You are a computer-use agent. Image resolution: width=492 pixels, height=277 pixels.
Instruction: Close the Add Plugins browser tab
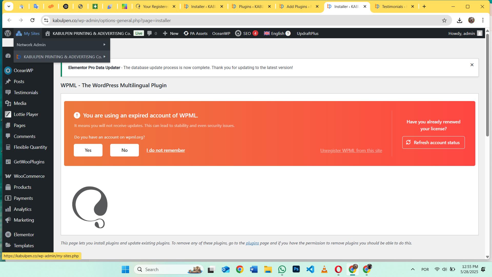pos(317,6)
